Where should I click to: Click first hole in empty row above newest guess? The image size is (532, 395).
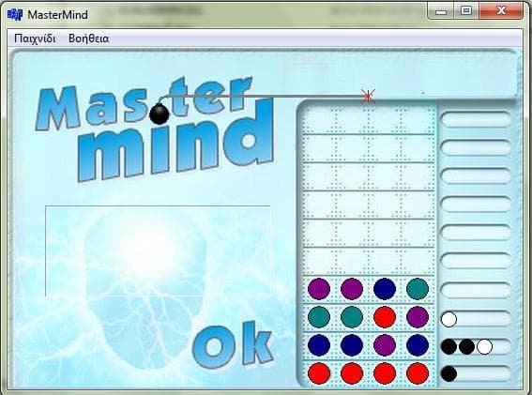pyautogui.click(x=319, y=261)
